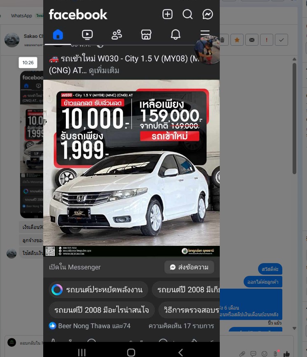307x357 pixels.
Task: Open Beer Nong Thawa และ74 reactions list
Action: click(x=94, y=326)
